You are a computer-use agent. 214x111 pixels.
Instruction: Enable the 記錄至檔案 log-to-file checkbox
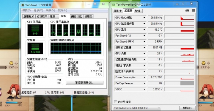coord(116,102)
